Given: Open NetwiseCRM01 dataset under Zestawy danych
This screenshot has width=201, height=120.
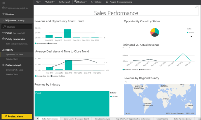Looking at the screenshot, I should tap(12, 75).
